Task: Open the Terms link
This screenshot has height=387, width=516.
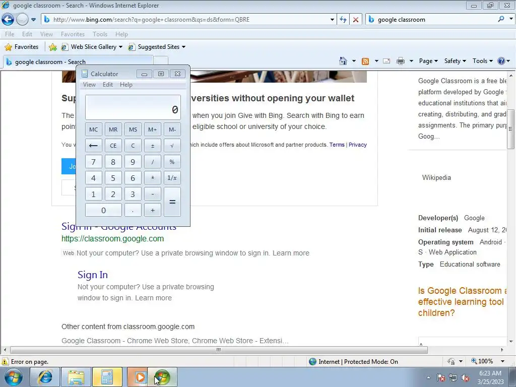Action: coord(337,145)
